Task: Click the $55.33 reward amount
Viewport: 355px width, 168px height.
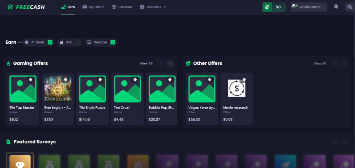Action: coord(194,120)
